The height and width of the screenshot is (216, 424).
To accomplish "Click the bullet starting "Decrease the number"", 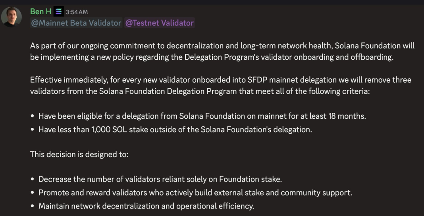I will click(160, 179).
